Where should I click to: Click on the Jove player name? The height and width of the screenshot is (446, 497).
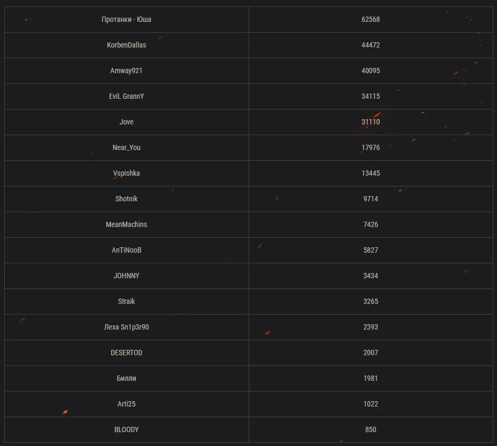click(x=127, y=122)
